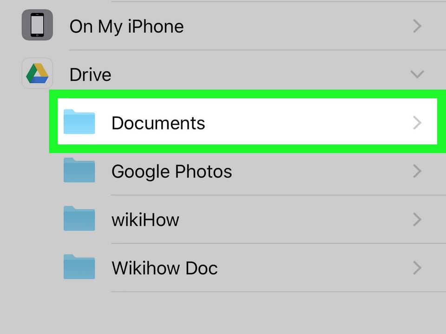Open the On My iPhone location
This screenshot has width=446, height=334.
click(x=126, y=27)
